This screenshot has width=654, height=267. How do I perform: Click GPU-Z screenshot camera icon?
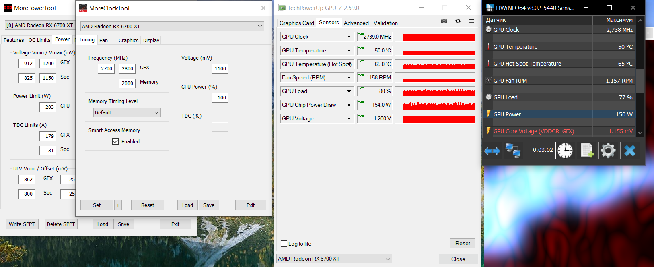pos(444,21)
